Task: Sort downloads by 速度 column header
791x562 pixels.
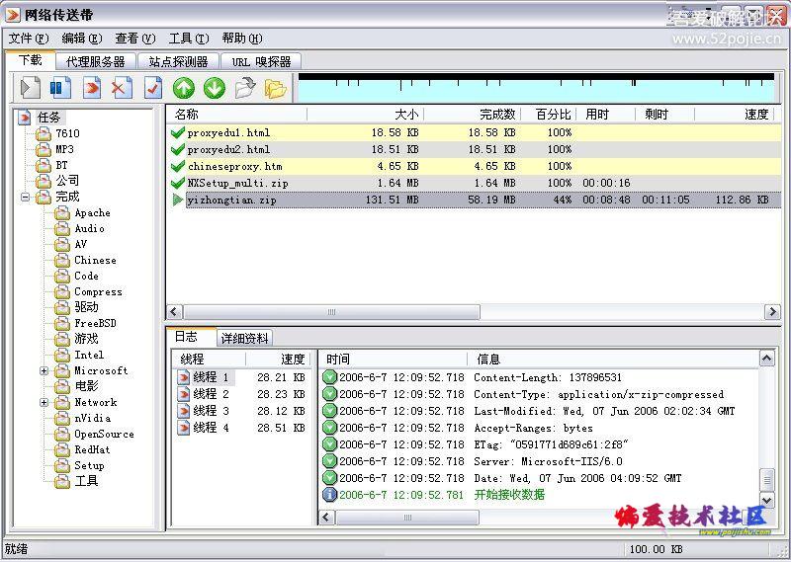Action: pyautogui.click(x=735, y=115)
